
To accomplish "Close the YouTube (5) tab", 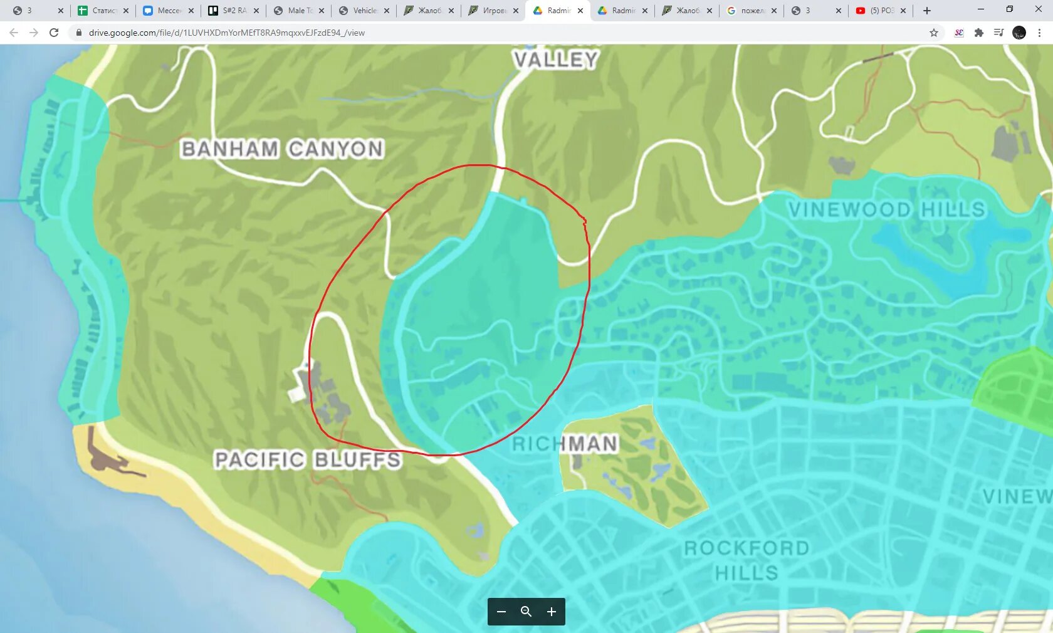I will pos(903,11).
